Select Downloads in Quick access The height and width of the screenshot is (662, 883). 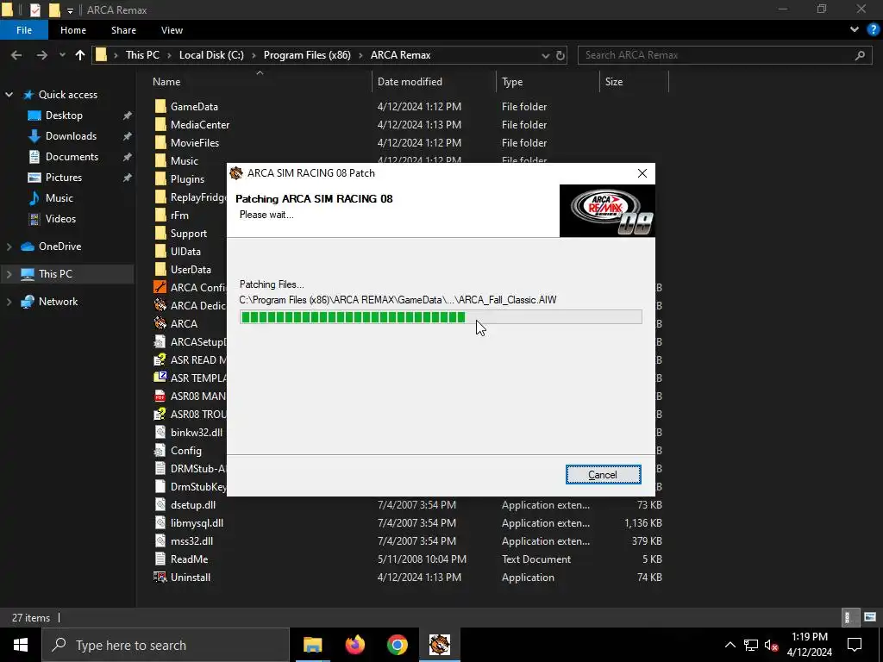pyautogui.click(x=71, y=136)
